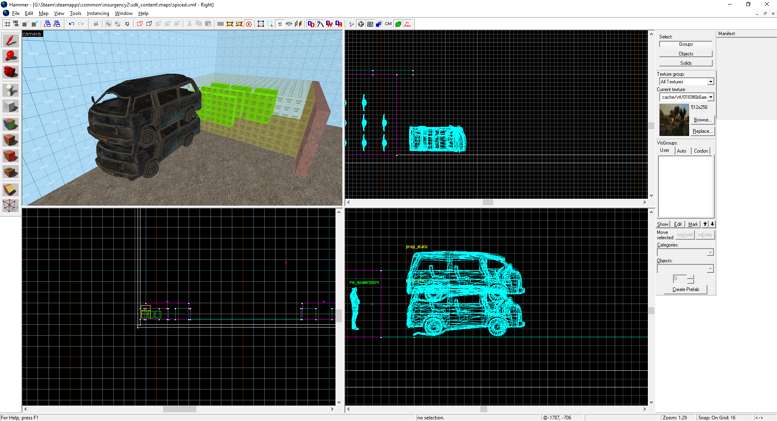Toggle texture lock (tl) button
Viewport: 777px width, 421px height.
click(280, 24)
